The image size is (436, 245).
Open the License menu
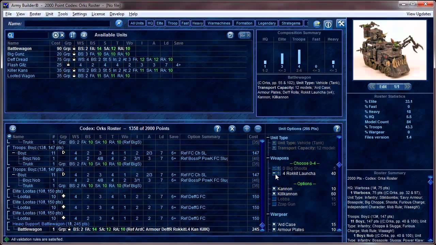click(98, 14)
